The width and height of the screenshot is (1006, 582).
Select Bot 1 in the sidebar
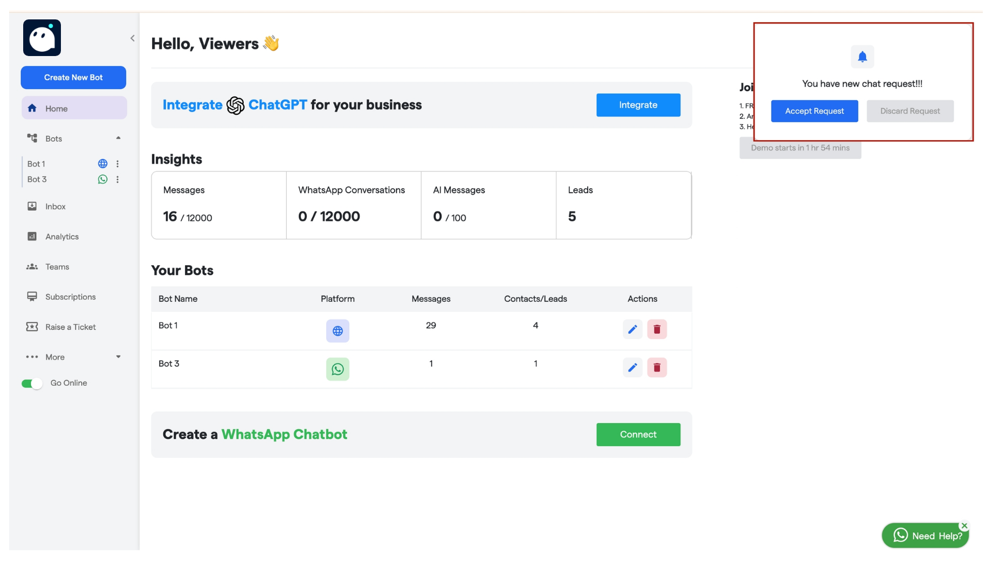point(36,164)
